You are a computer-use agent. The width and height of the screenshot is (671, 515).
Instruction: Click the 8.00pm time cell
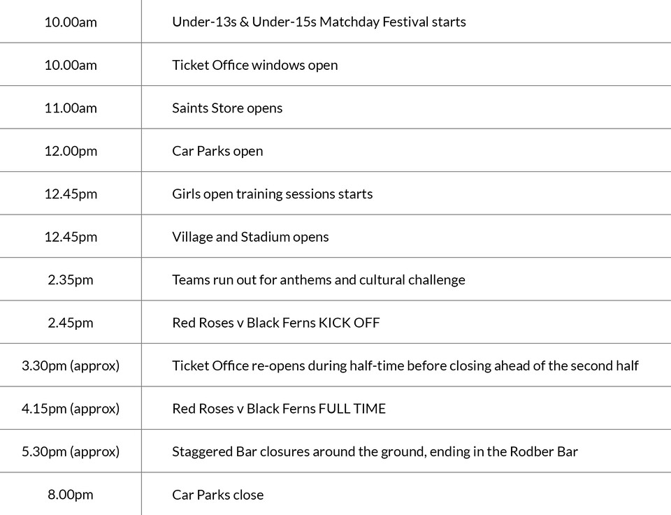tap(71, 495)
